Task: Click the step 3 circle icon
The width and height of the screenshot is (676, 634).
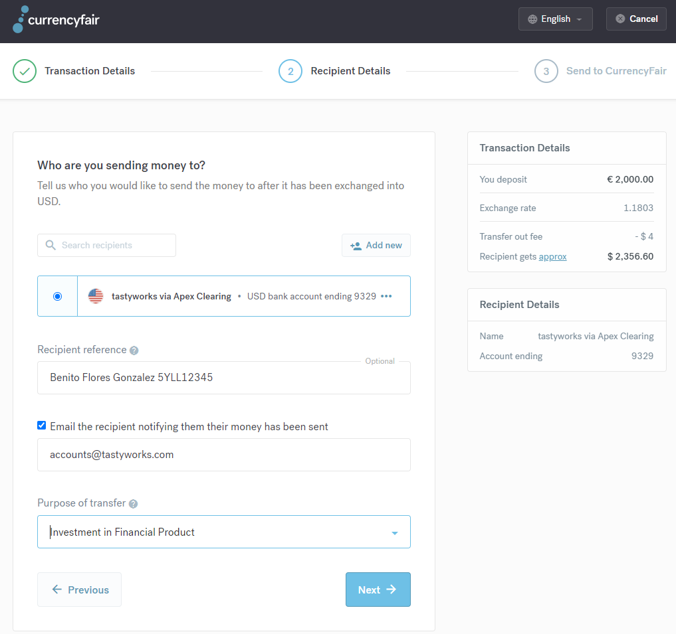Action: pos(546,71)
